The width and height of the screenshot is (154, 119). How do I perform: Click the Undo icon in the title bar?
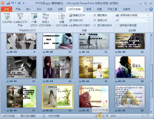(13, 3)
